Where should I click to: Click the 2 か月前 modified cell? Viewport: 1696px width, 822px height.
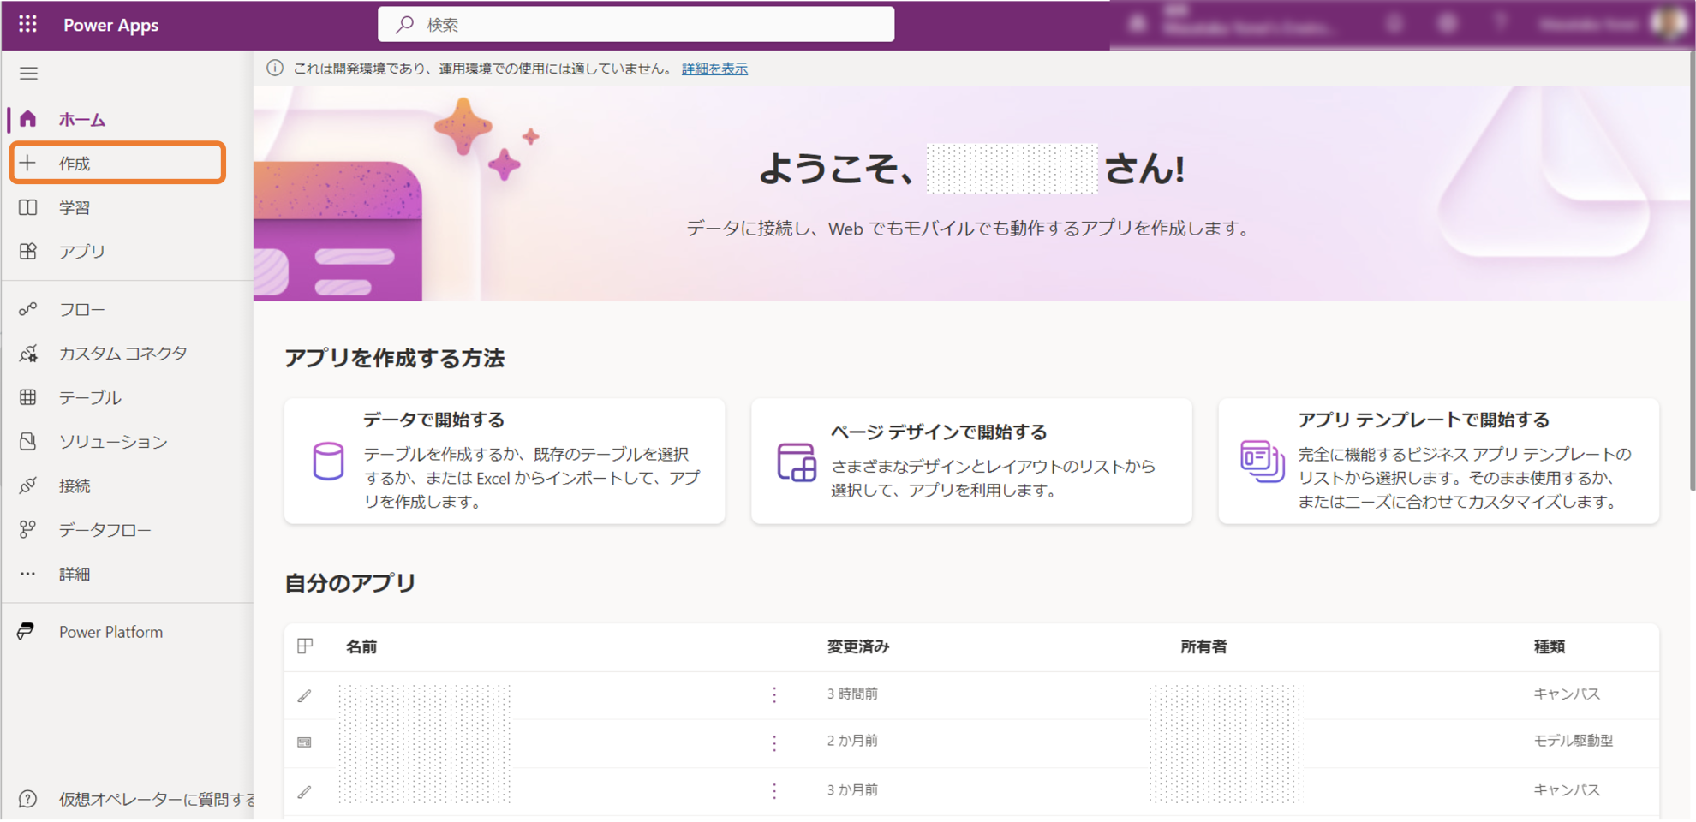click(852, 741)
